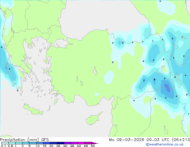This screenshot has height=147, width=190.
Task: Click the date 'Mo 09-03-2026' text
Action: click(x=126, y=140)
